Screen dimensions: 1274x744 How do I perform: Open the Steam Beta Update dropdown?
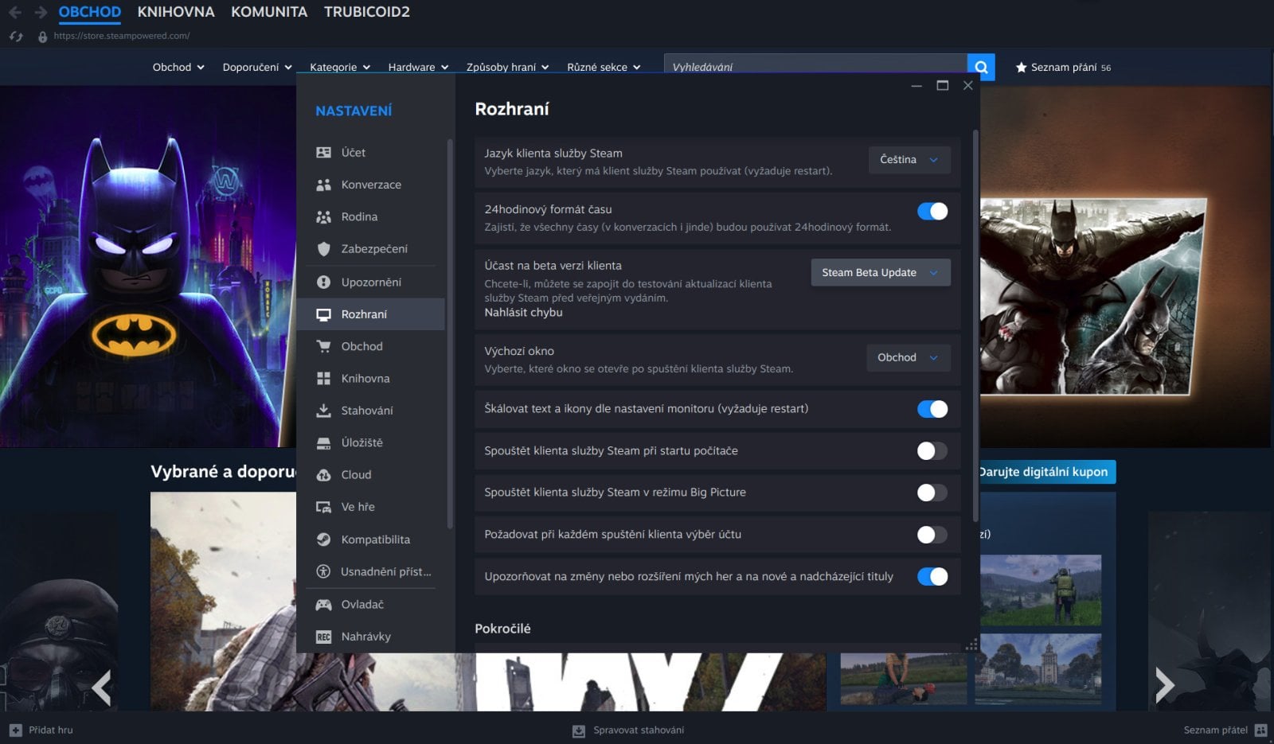tap(881, 272)
